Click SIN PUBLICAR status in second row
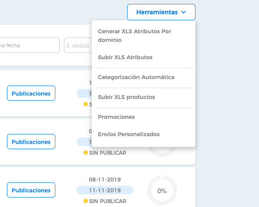This screenshot has width=259, height=207. tap(108, 153)
